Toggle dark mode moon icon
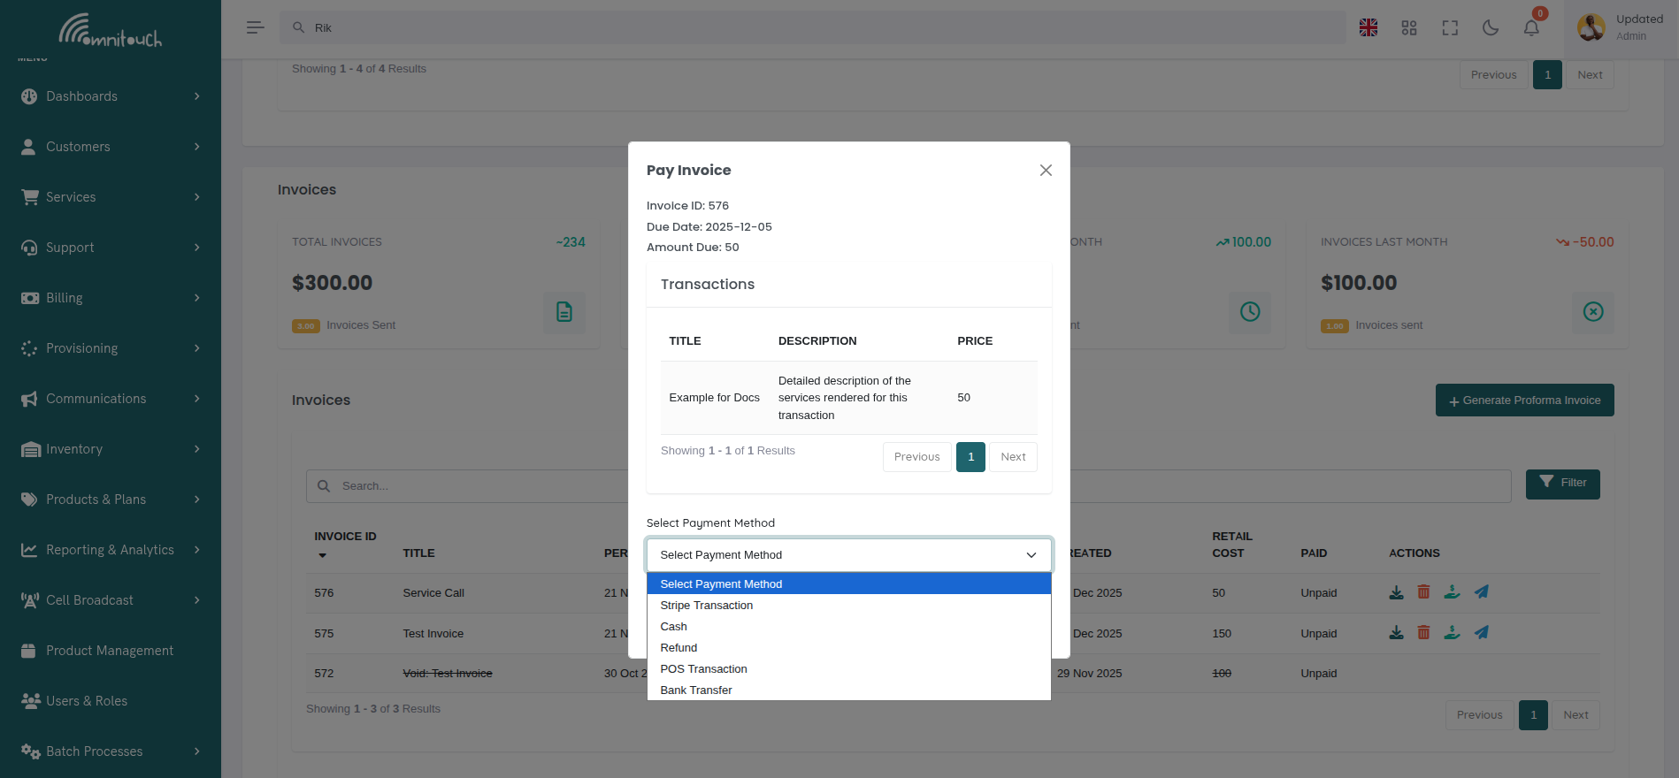1679x778 pixels. point(1491,28)
